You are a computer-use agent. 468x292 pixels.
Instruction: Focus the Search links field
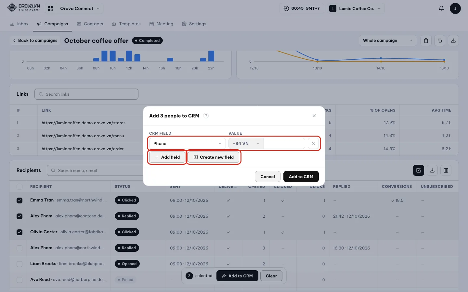coord(86,94)
